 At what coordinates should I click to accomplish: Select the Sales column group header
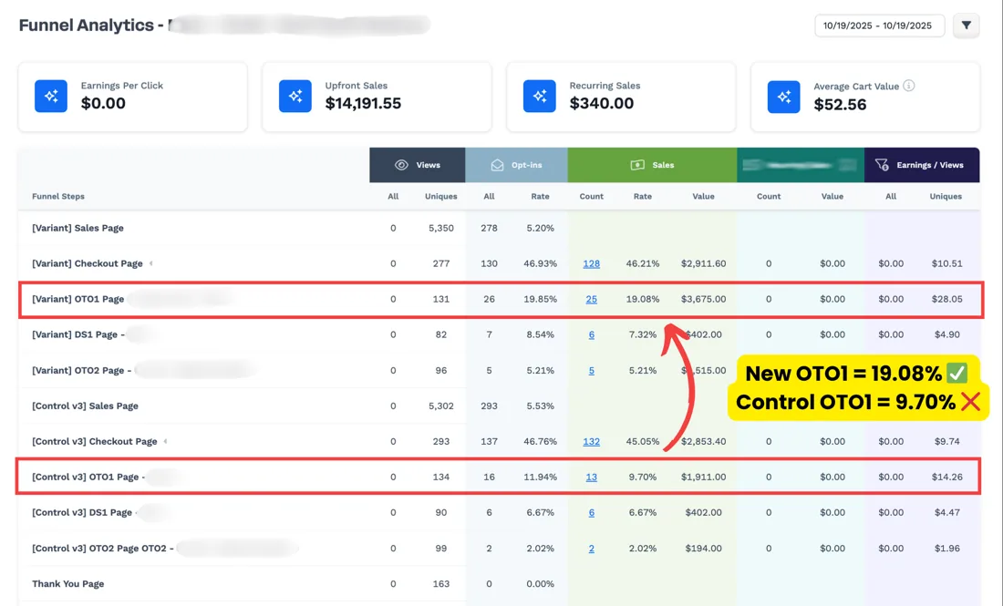click(652, 165)
